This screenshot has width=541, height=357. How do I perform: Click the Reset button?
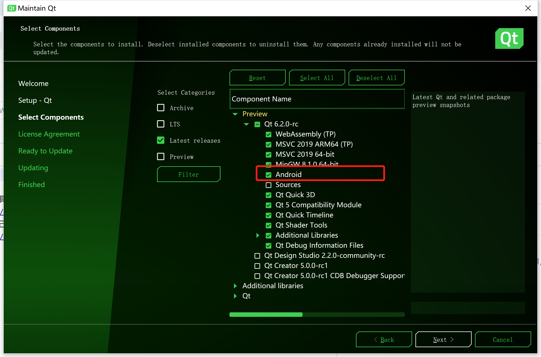pos(257,78)
